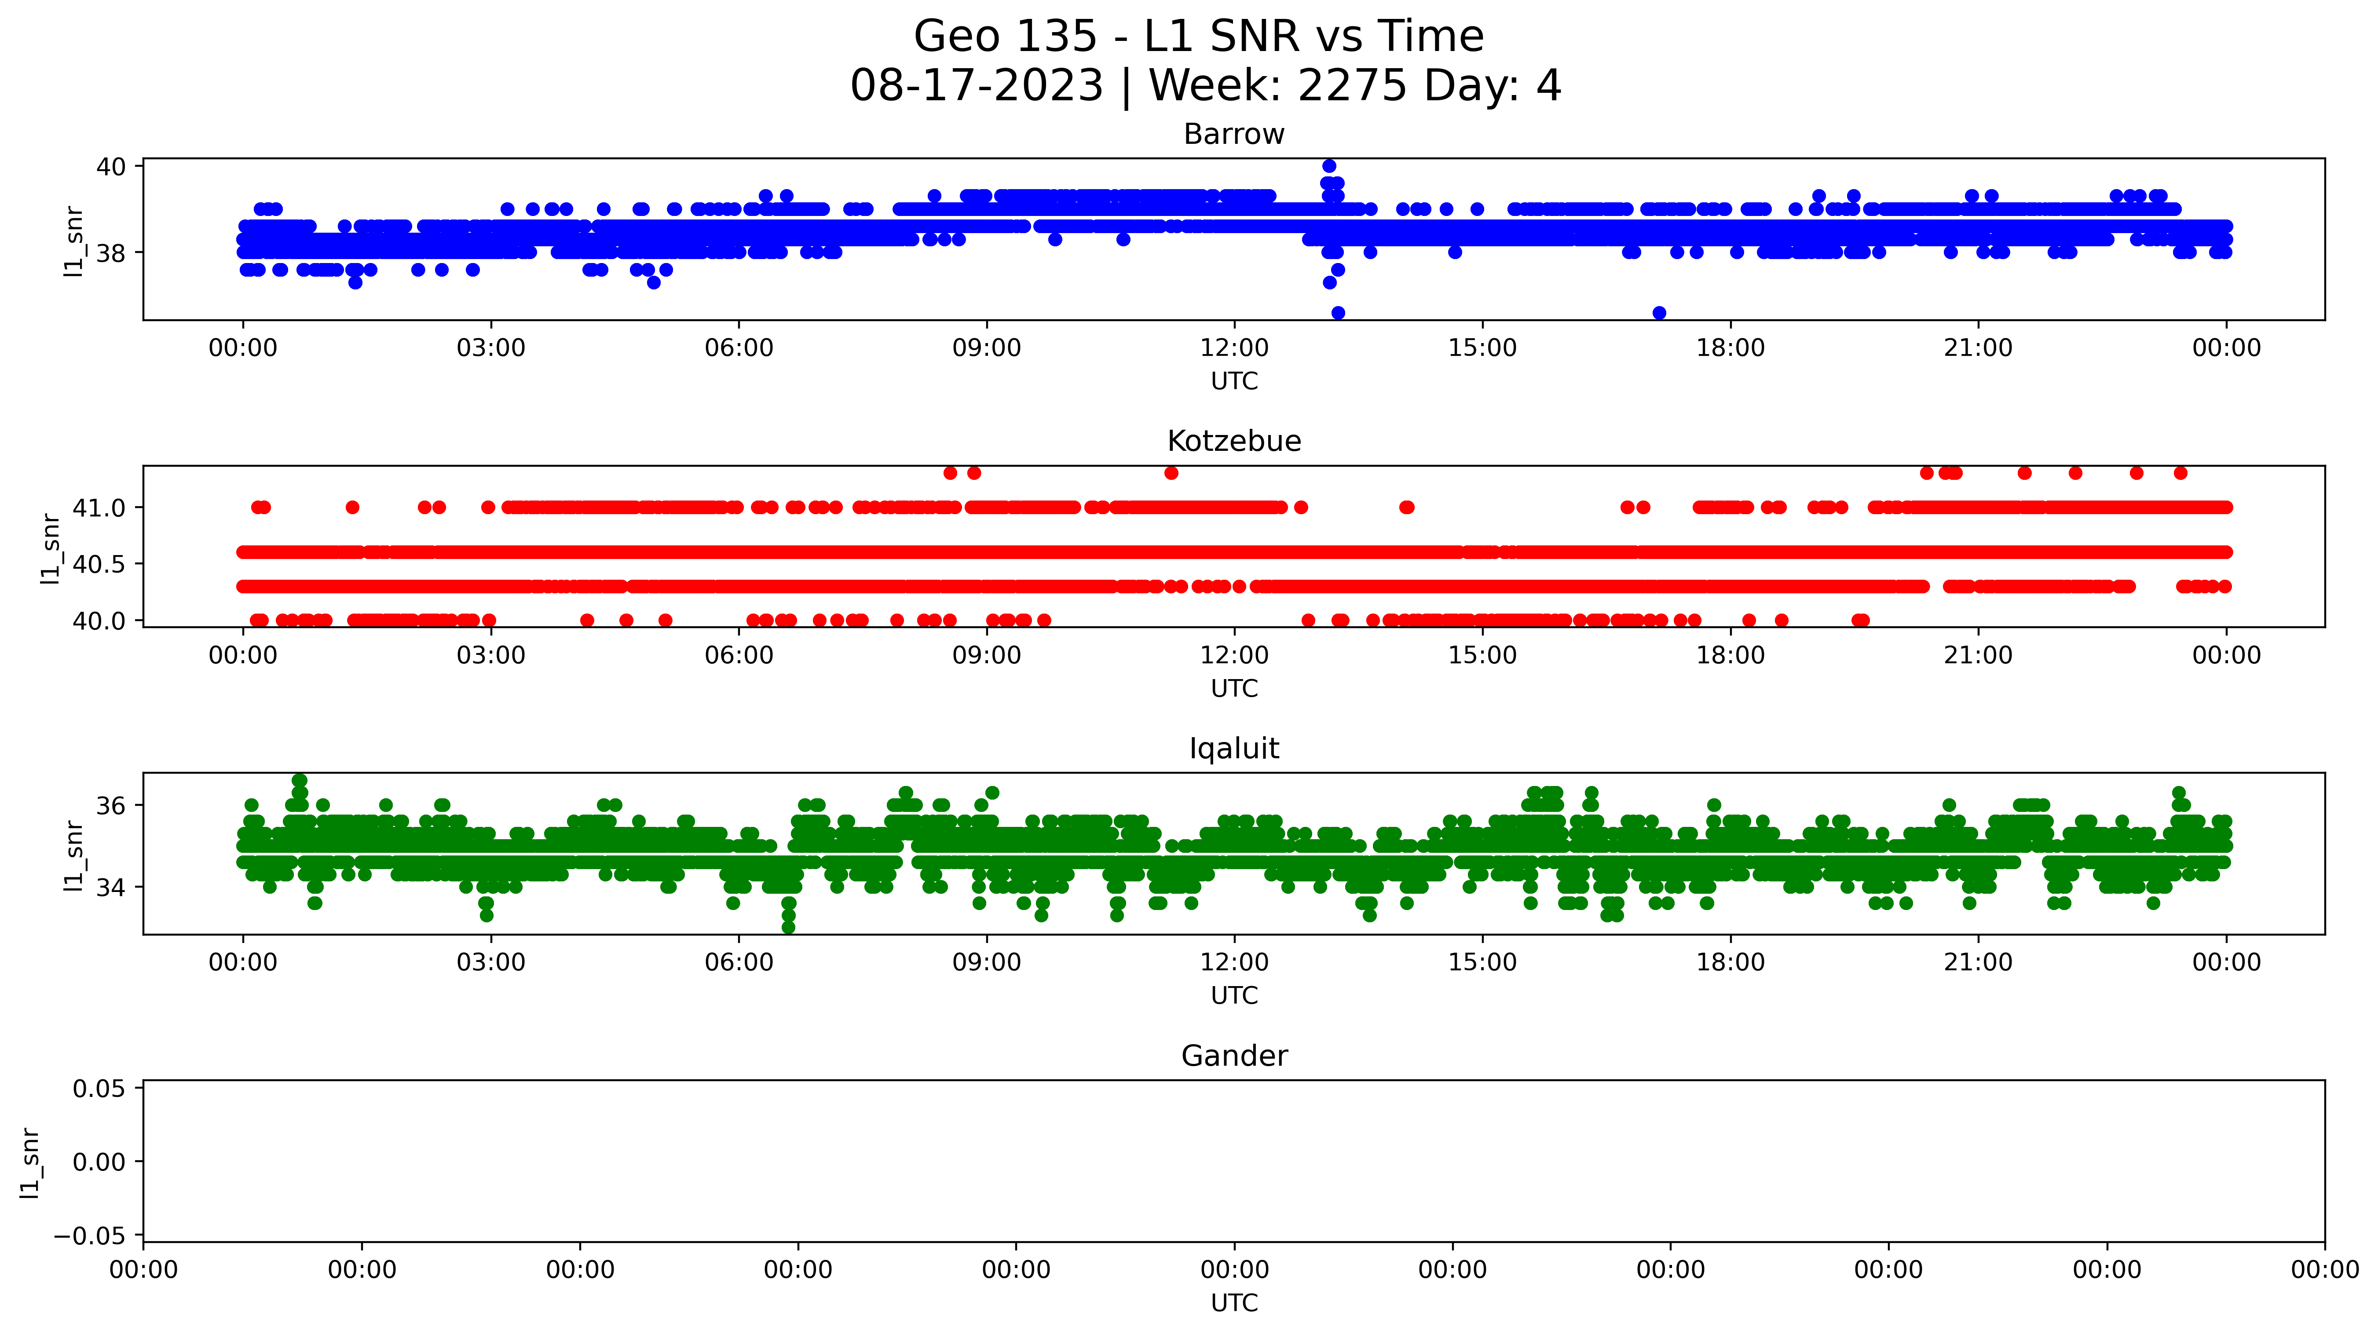Click the '34' y-axis label on Iqaluit plot
The image size is (2378, 1334).
pos(111,888)
